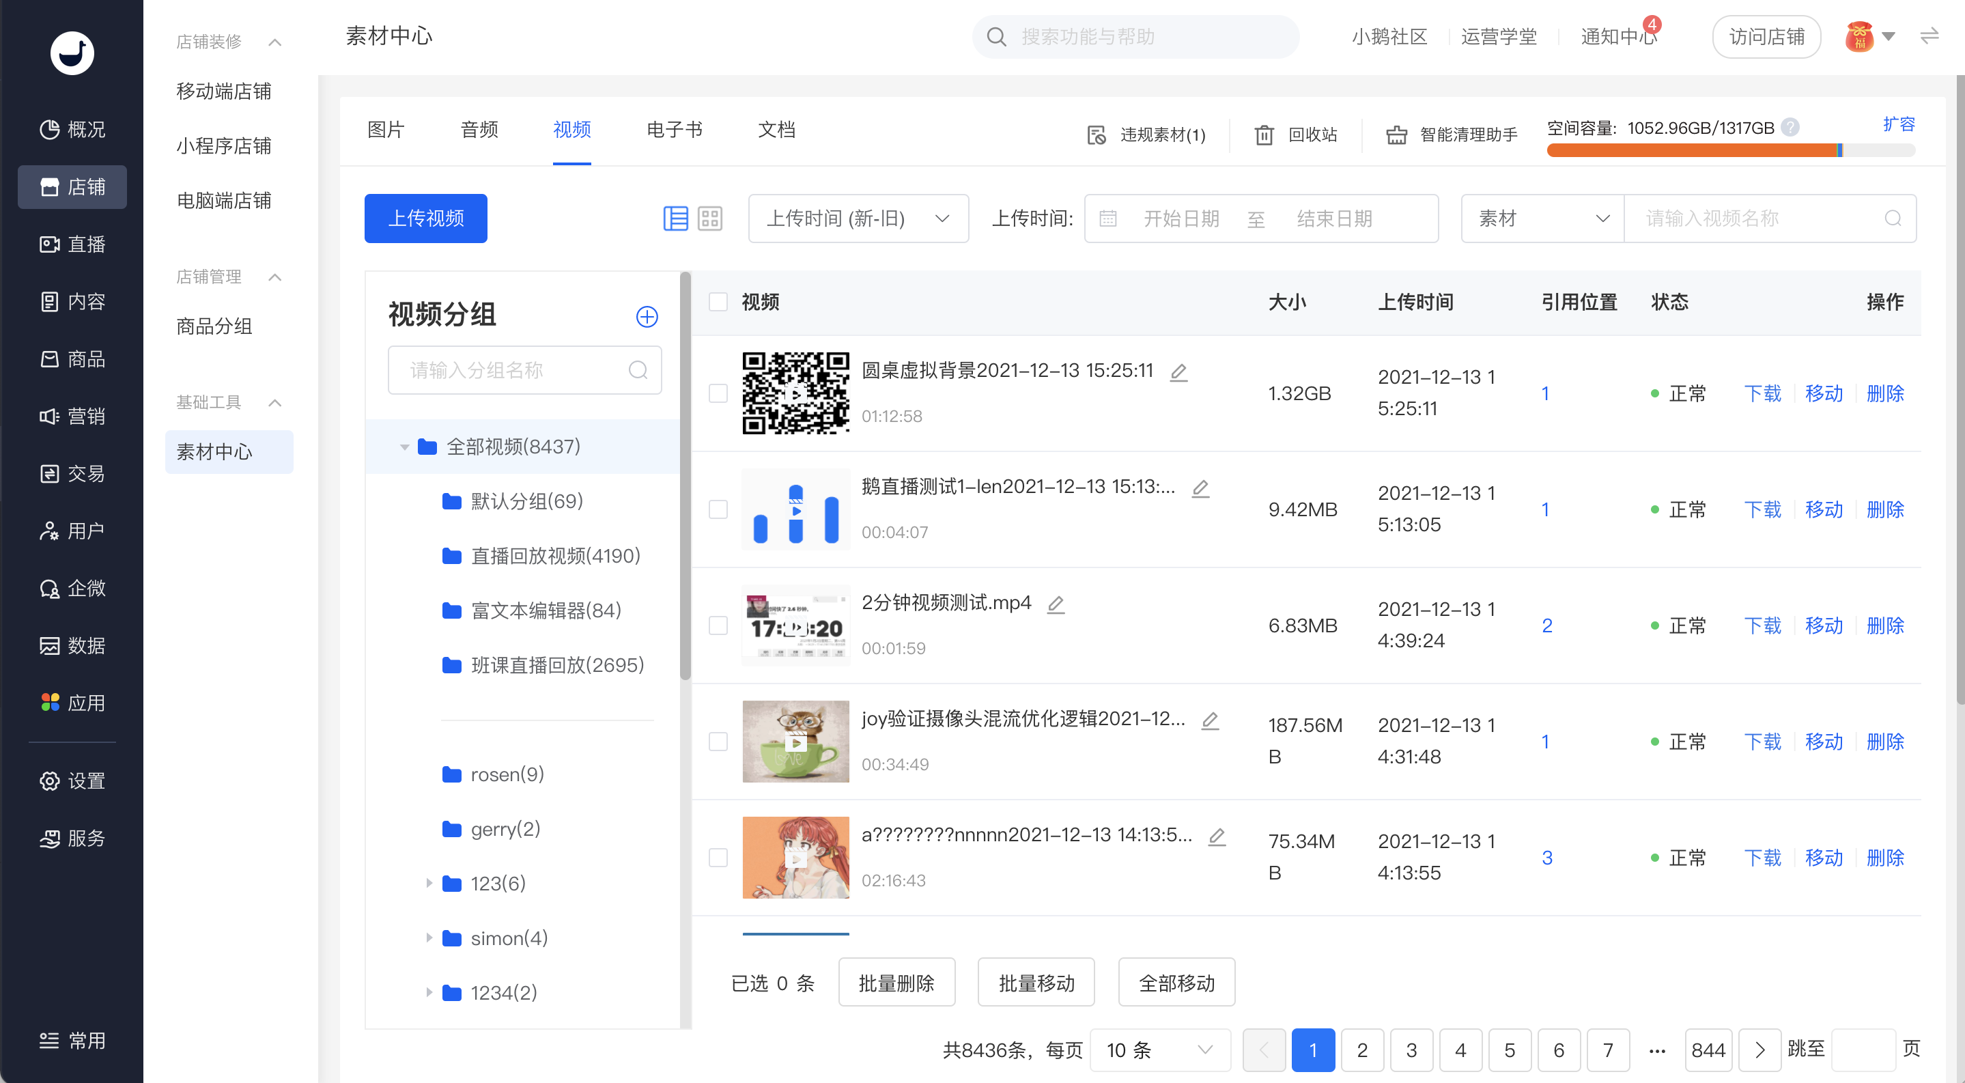This screenshot has height=1083, width=1965.
Task: Click the 开始日期 start date field
Action: [x=1181, y=219]
